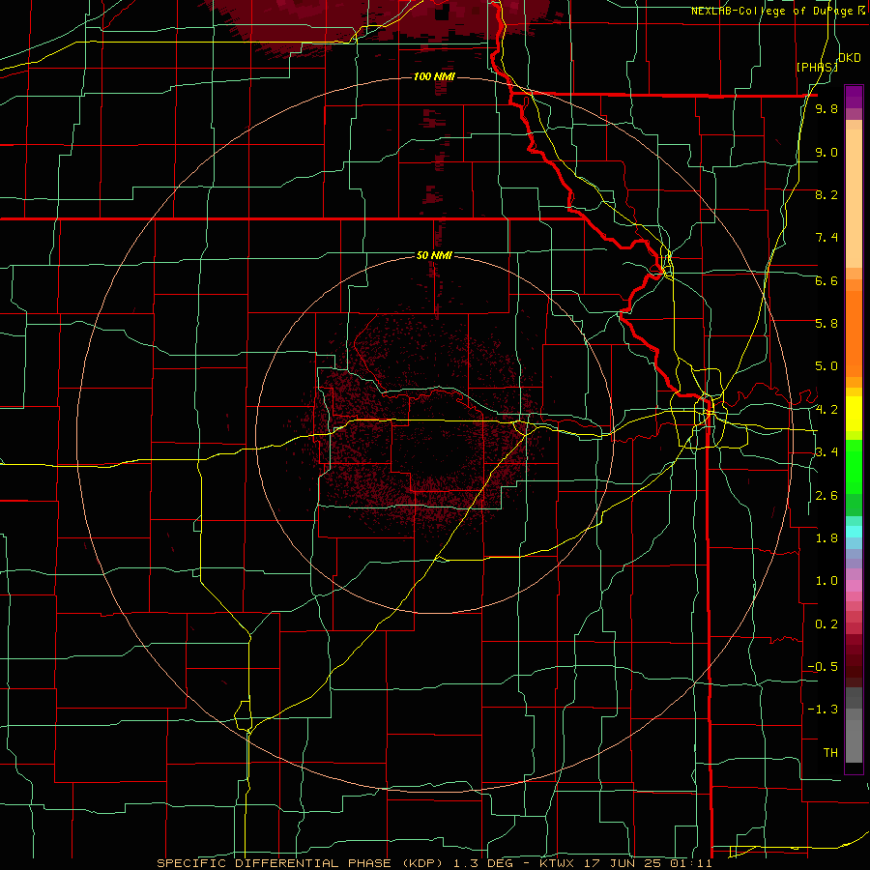Click the 3.4 scale value
Image resolution: width=870 pixels, height=870 pixels.
click(x=826, y=452)
